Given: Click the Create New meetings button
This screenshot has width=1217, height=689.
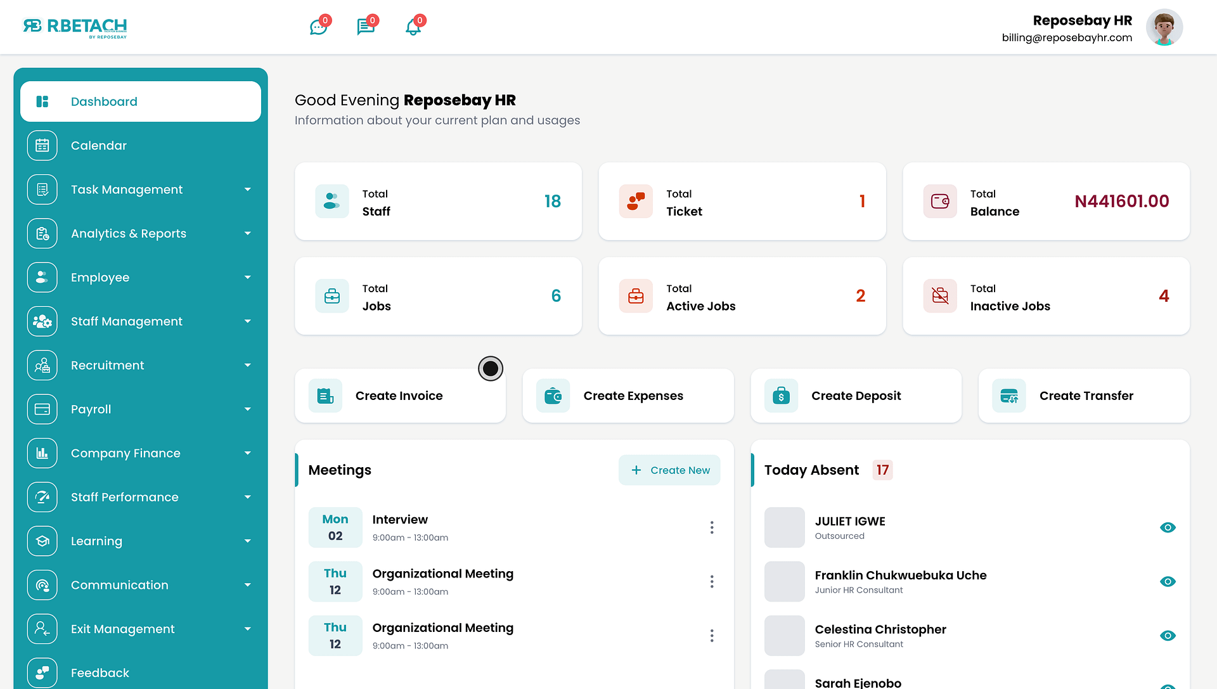Looking at the screenshot, I should coord(669,470).
